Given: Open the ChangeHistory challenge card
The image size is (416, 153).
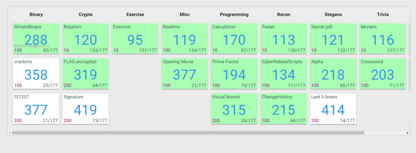Looking at the screenshot, I should pyautogui.click(x=284, y=108).
